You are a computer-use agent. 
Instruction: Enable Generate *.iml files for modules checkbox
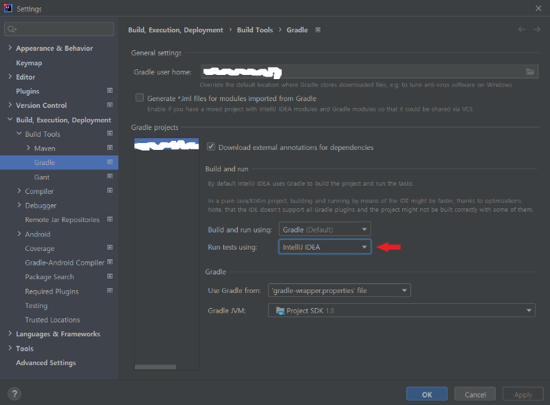click(x=140, y=98)
